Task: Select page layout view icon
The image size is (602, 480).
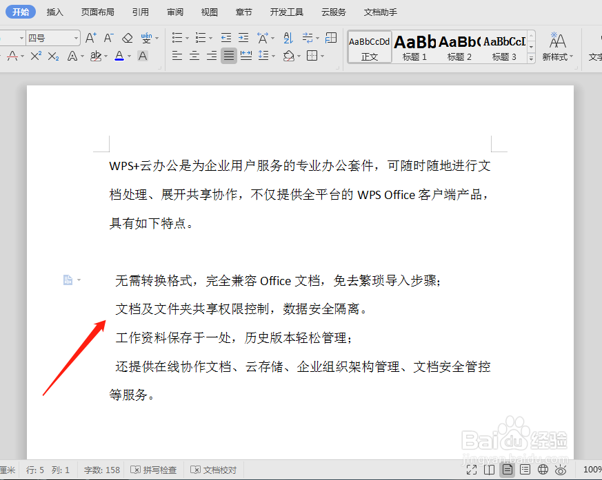Action: (x=507, y=470)
